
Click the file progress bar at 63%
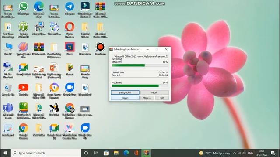pyautogui.click(x=140, y=65)
